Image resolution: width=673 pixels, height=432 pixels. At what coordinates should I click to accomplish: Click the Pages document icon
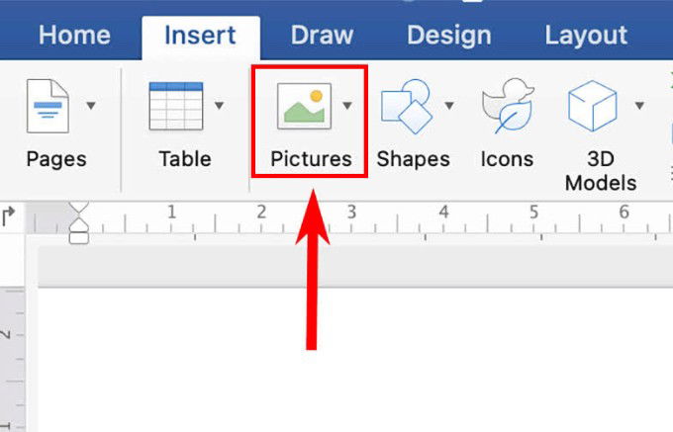pyautogui.click(x=48, y=106)
